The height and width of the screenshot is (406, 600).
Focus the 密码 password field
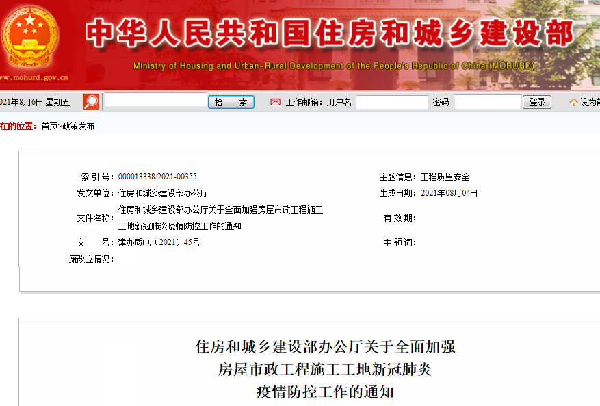488,102
